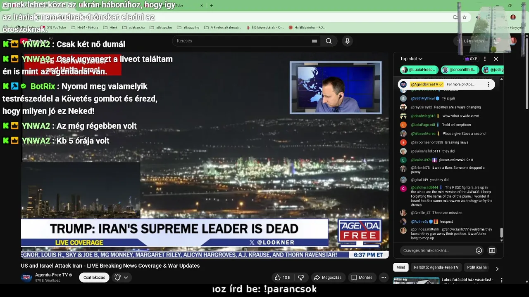The width and height of the screenshot is (529, 297).
Task: Click username @deadwing813 in chat
Action: click(x=423, y=116)
